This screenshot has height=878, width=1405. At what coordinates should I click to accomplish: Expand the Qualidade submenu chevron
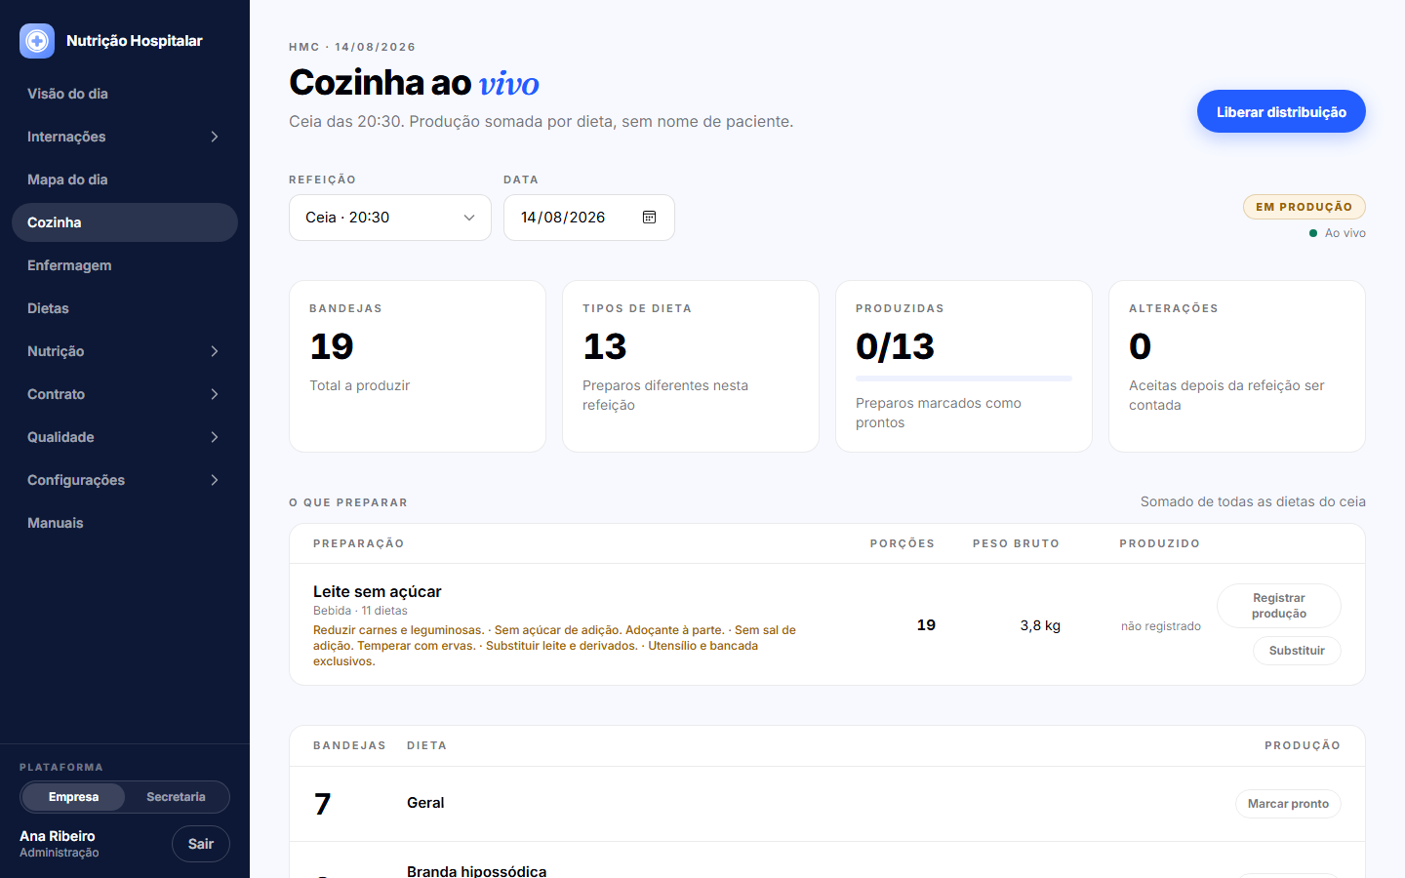(215, 437)
